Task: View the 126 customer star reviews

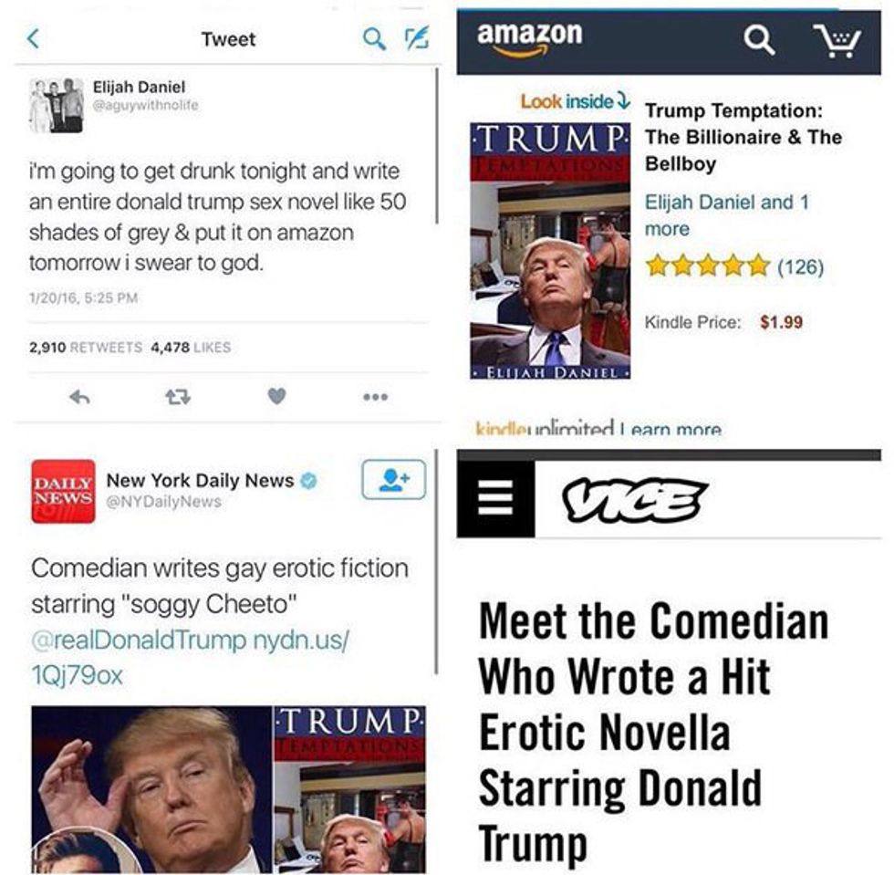Action: click(x=734, y=266)
